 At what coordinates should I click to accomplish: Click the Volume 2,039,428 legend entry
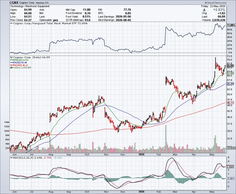(x=21, y=68)
